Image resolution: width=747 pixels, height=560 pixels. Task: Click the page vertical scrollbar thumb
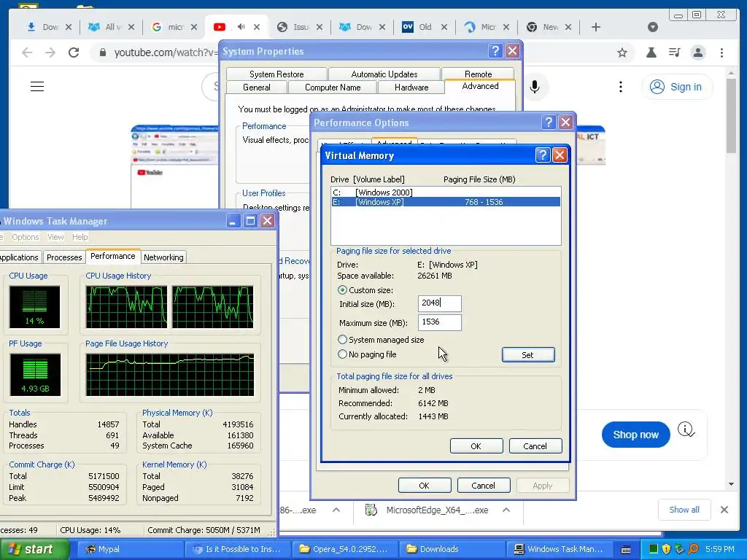coord(731,116)
